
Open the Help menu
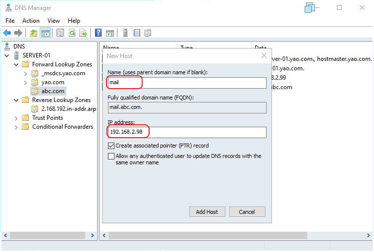coord(74,21)
